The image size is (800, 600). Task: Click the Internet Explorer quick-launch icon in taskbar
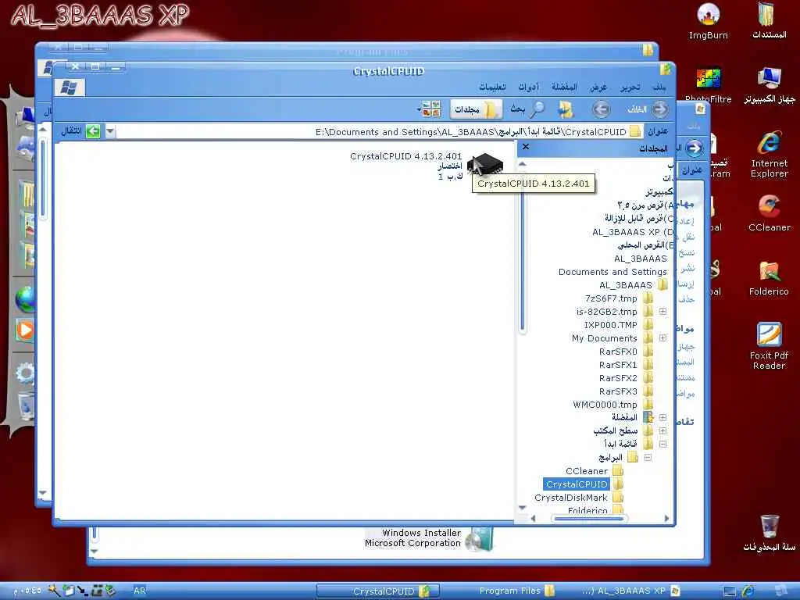click(748, 591)
